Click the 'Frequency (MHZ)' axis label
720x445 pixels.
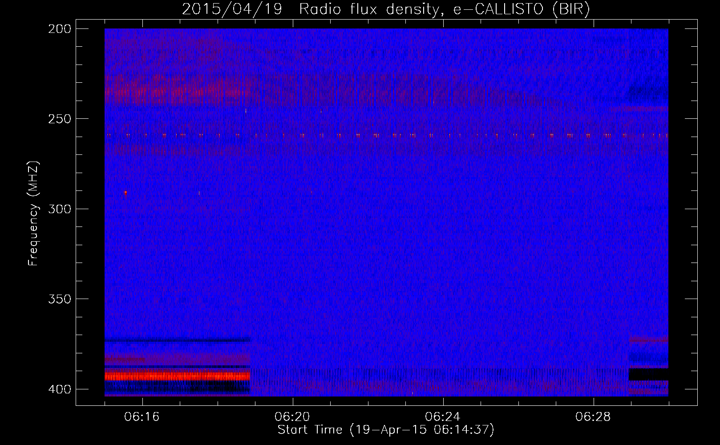coord(33,214)
